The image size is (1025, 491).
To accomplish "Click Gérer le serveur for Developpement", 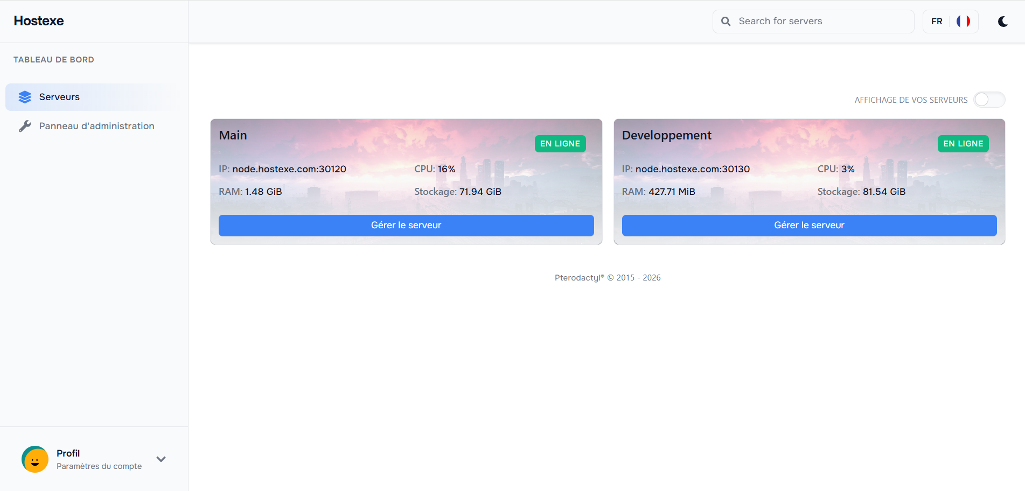I will click(x=809, y=226).
